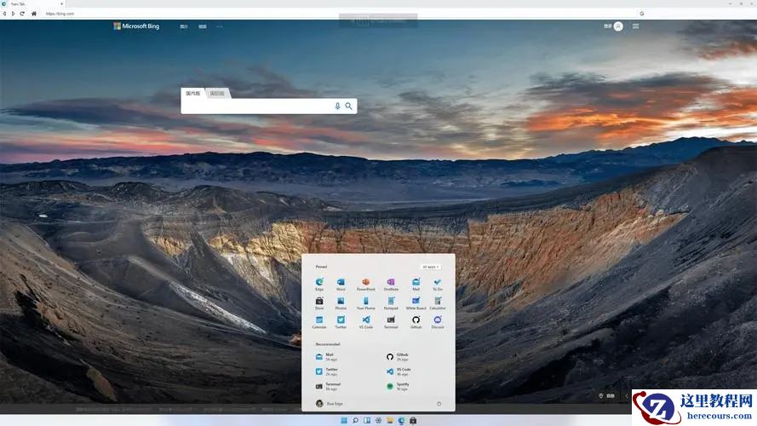This screenshot has width=757, height=426.
Task: Expand the All apps list
Action: click(x=430, y=267)
